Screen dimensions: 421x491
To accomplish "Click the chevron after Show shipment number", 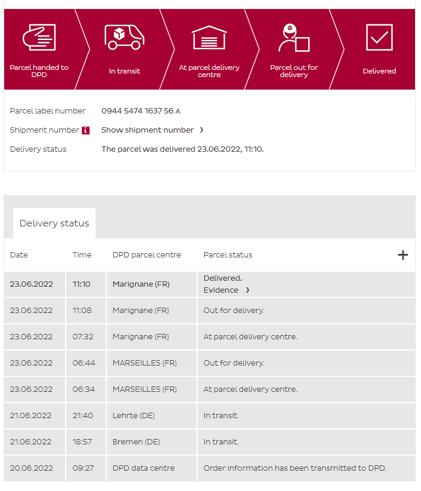I will tap(202, 130).
